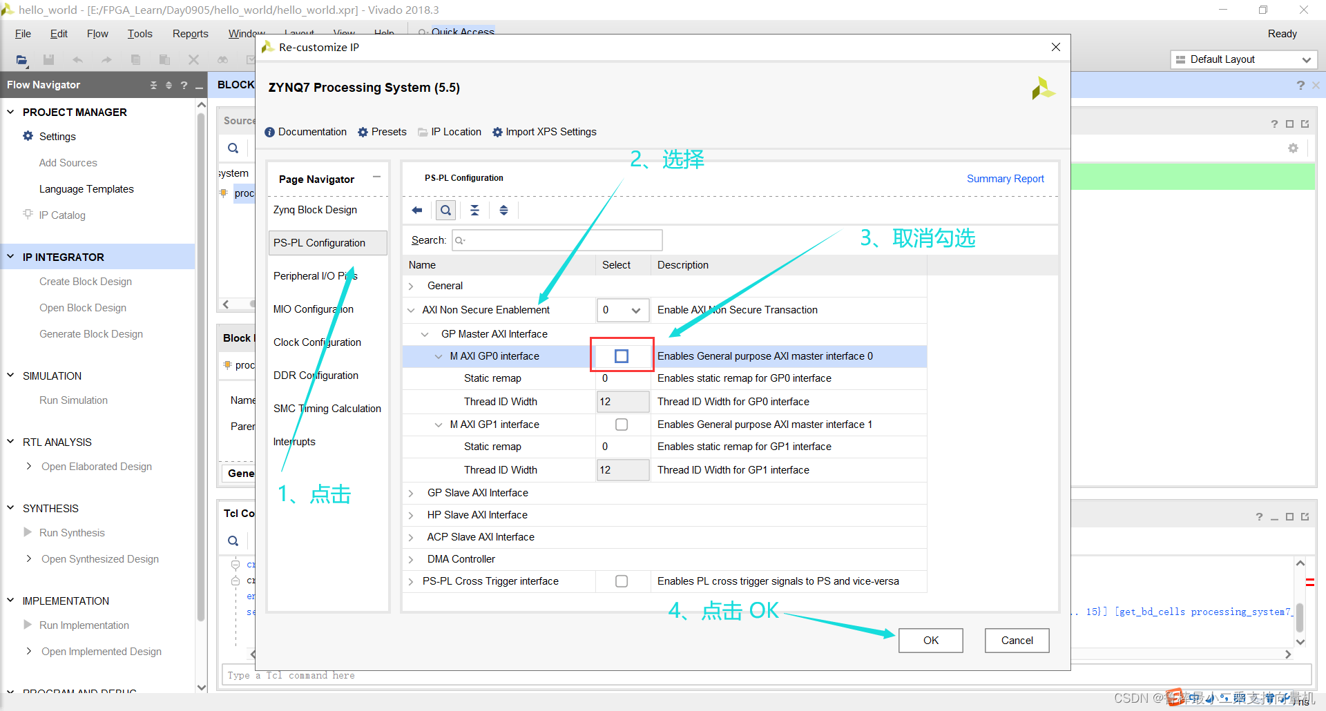Expand the DMA Controller row
Image resolution: width=1326 pixels, height=711 pixels.
click(411, 559)
